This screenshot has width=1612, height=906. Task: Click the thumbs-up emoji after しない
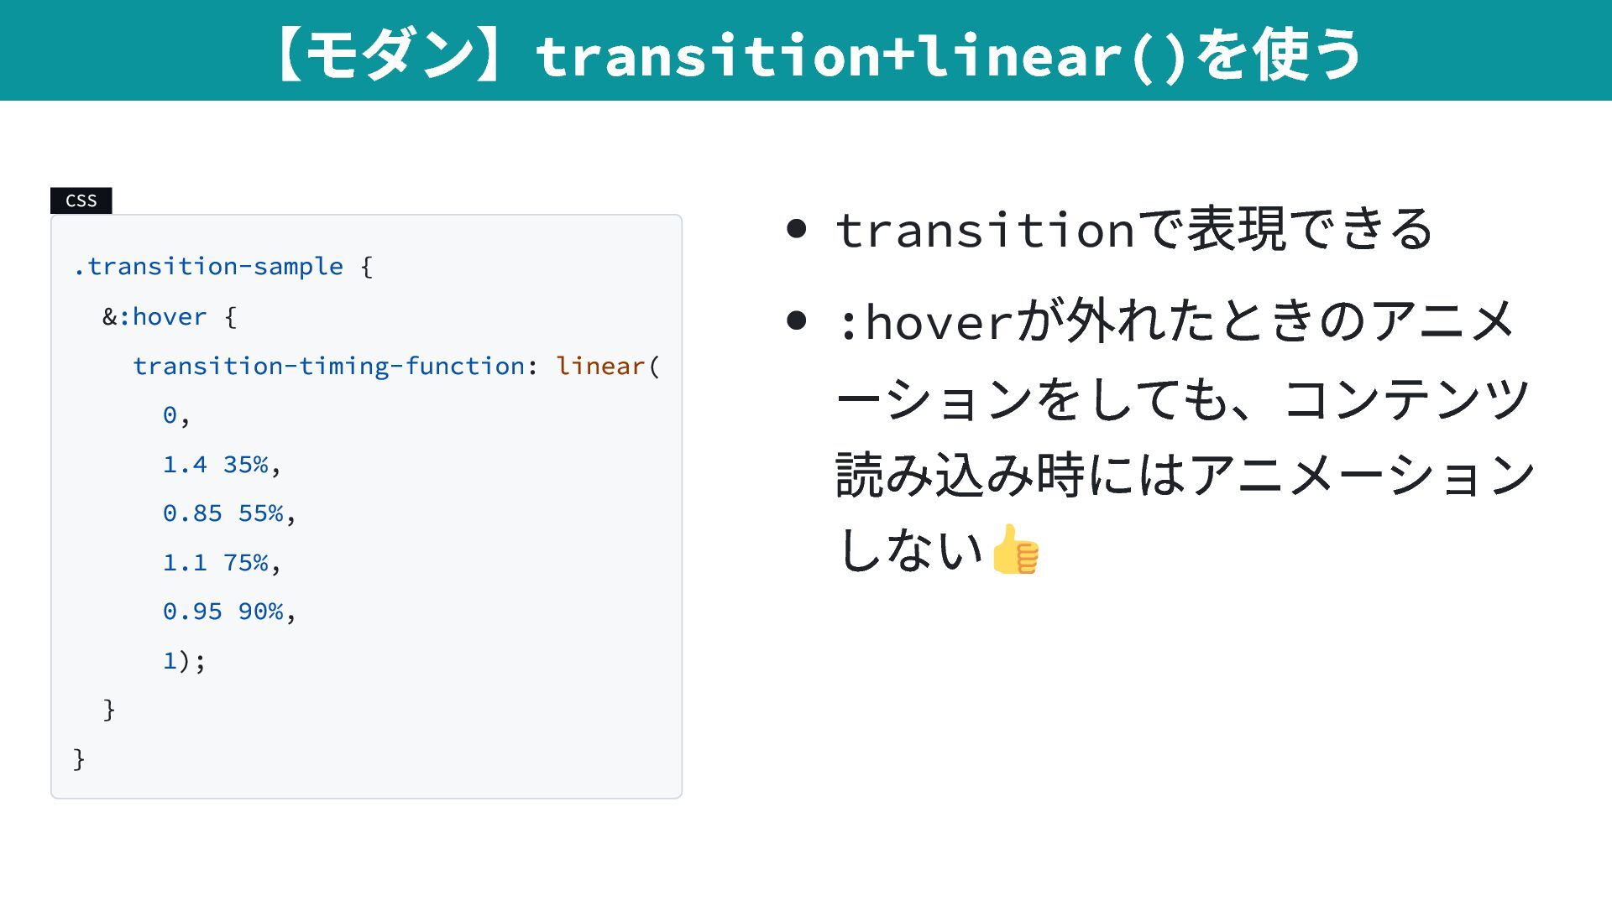click(1015, 550)
